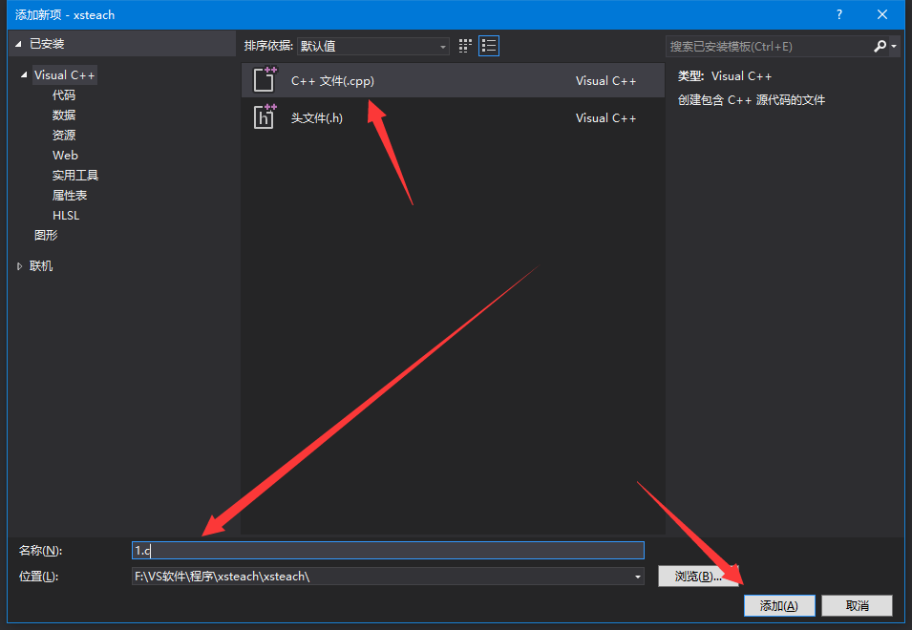912x630 pixels.
Task: Click the C++ file (.cpp) template icon
Action: click(265, 80)
